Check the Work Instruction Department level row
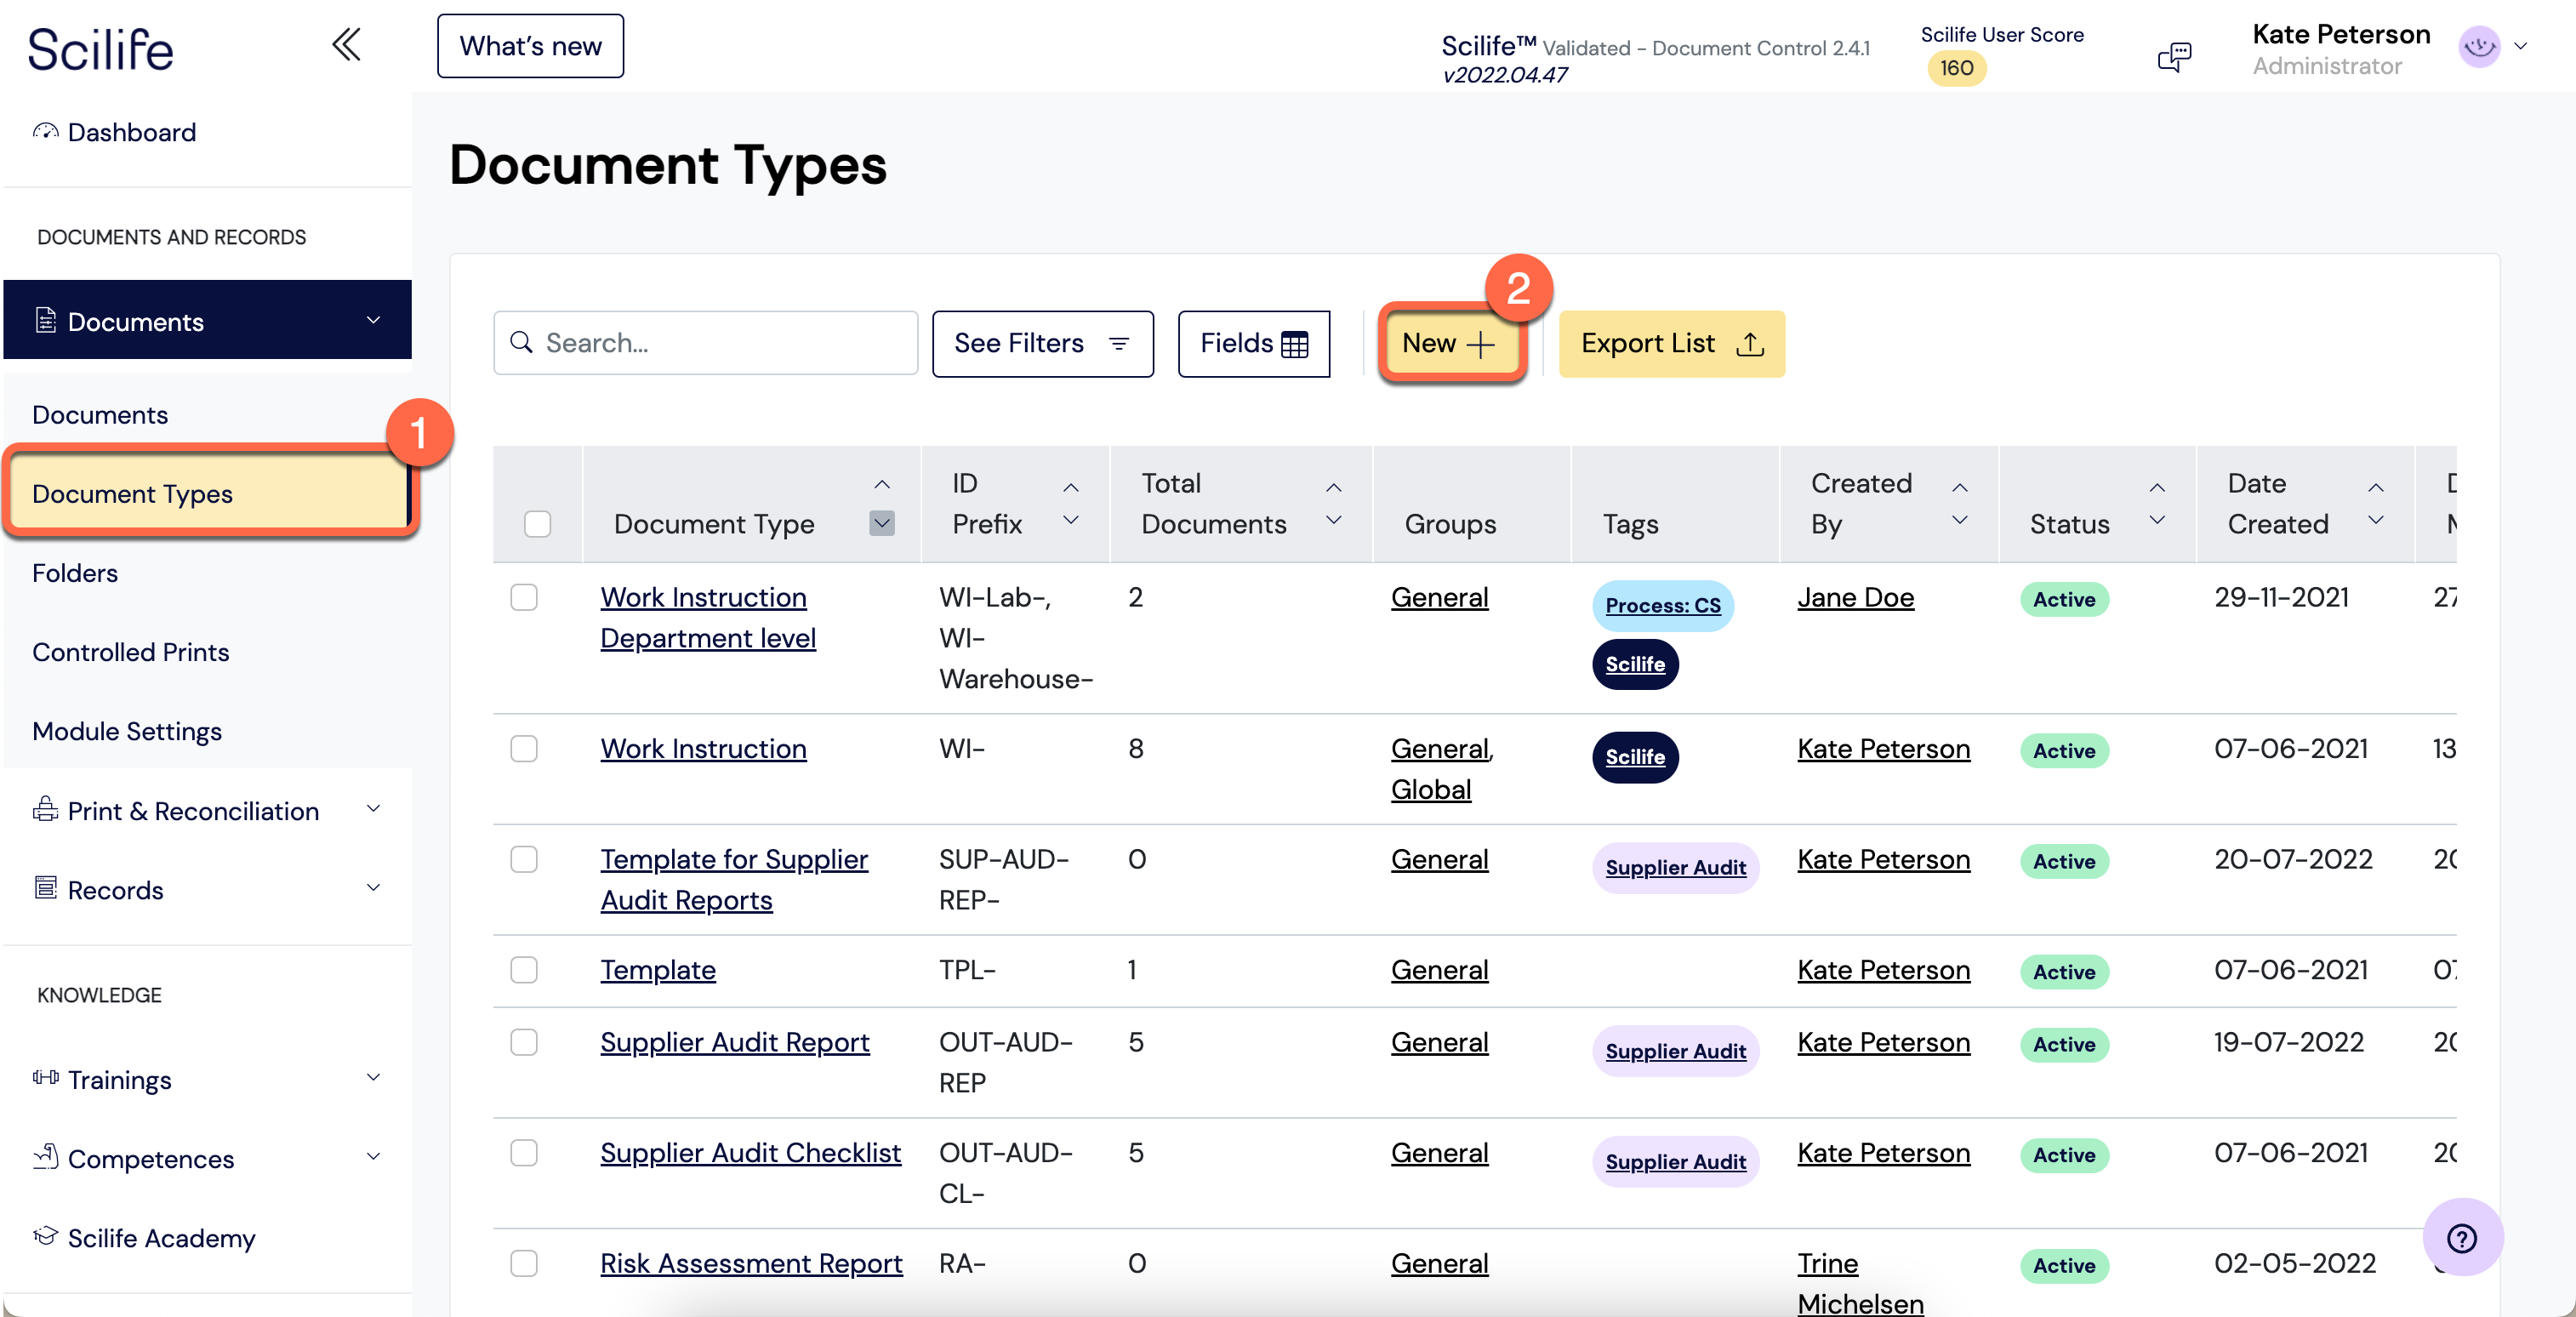2576x1317 pixels. (x=524, y=597)
